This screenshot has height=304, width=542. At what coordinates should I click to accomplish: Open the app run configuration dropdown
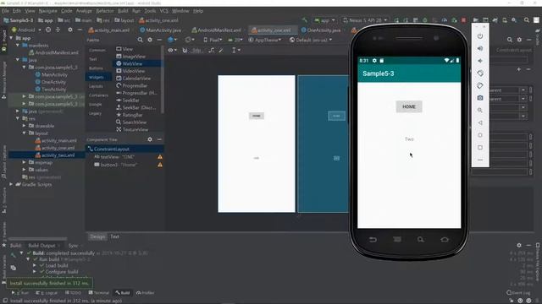(x=324, y=20)
